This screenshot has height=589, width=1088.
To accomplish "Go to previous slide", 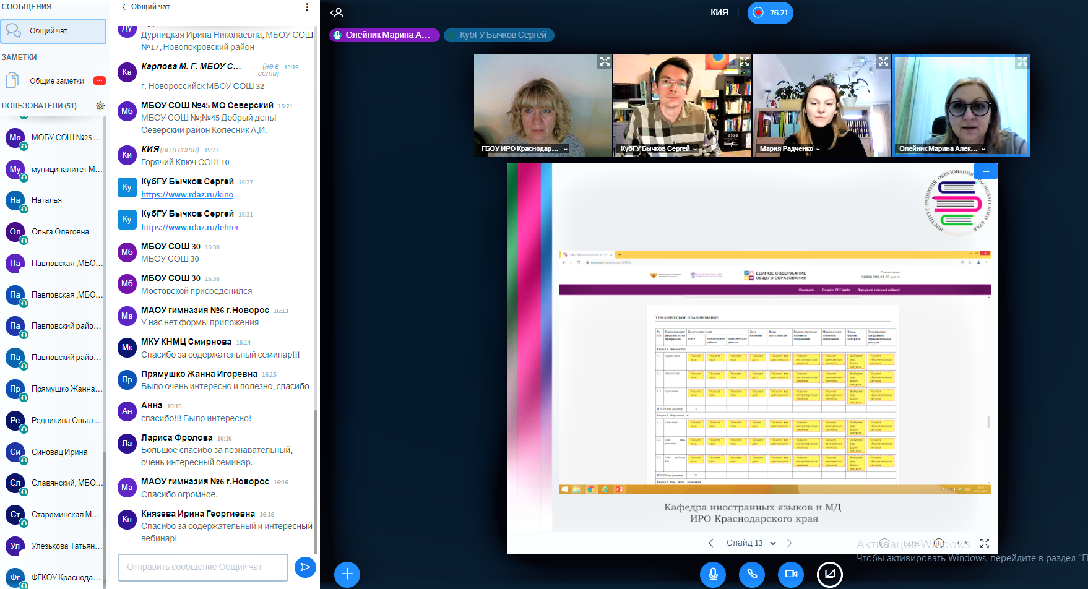I will 711,543.
